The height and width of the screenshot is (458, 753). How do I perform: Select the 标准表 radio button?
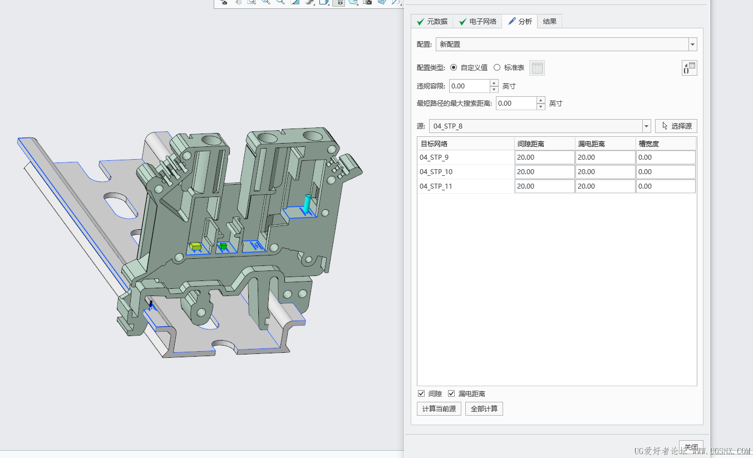point(497,68)
